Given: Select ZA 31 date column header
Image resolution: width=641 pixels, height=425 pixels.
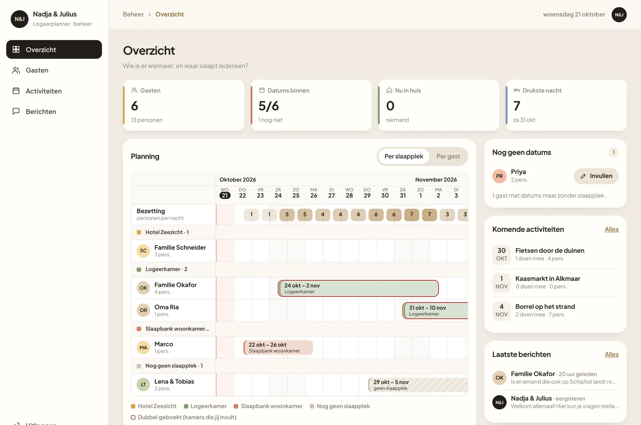Looking at the screenshot, I should 403,193.
